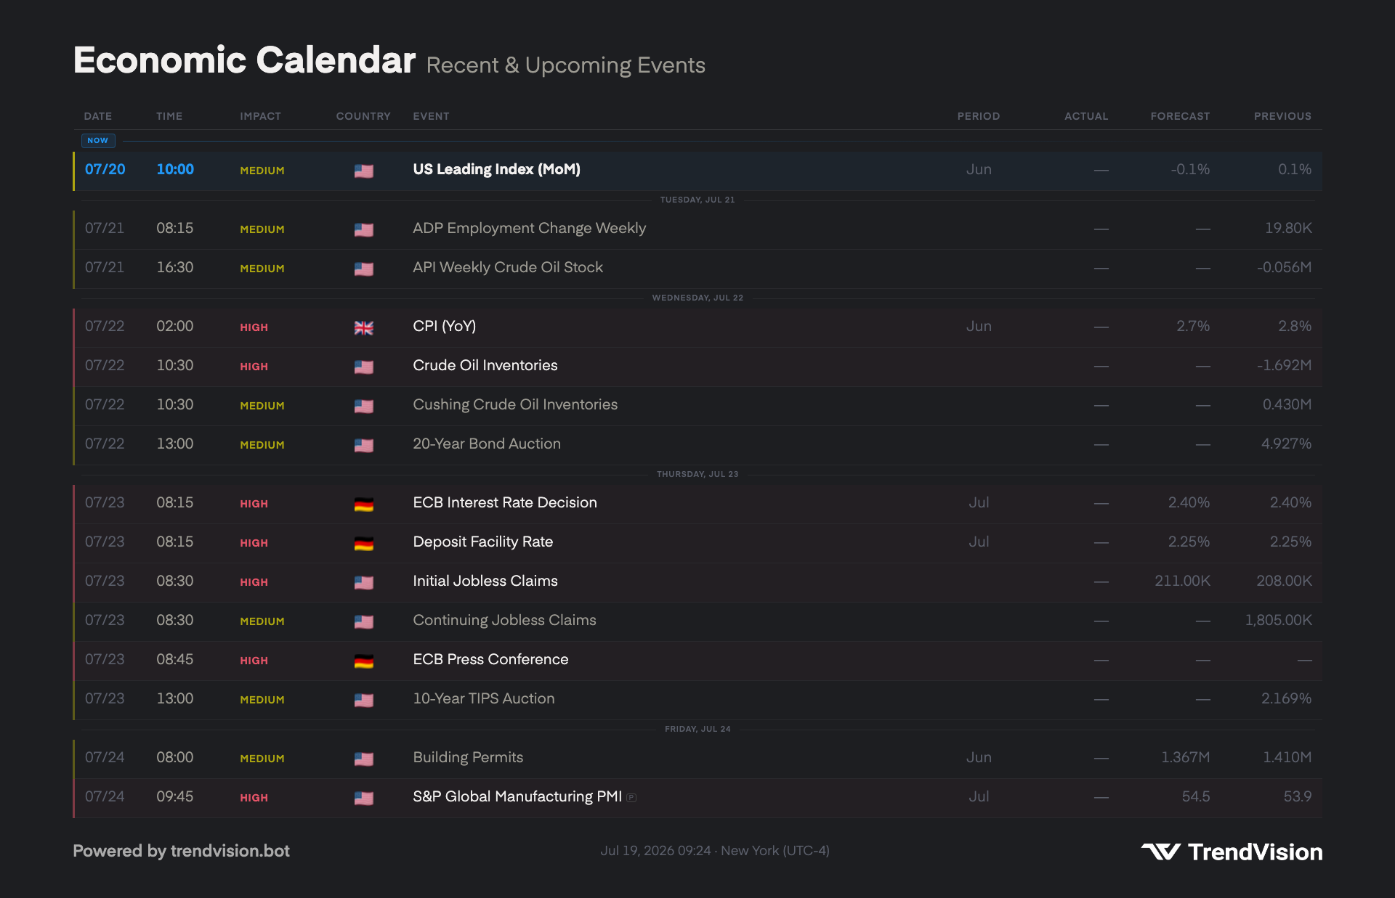Image resolution: width=1395 pixels, height=898 pixels.
Task: Select the Building Permits event
Action: point(468,757)
